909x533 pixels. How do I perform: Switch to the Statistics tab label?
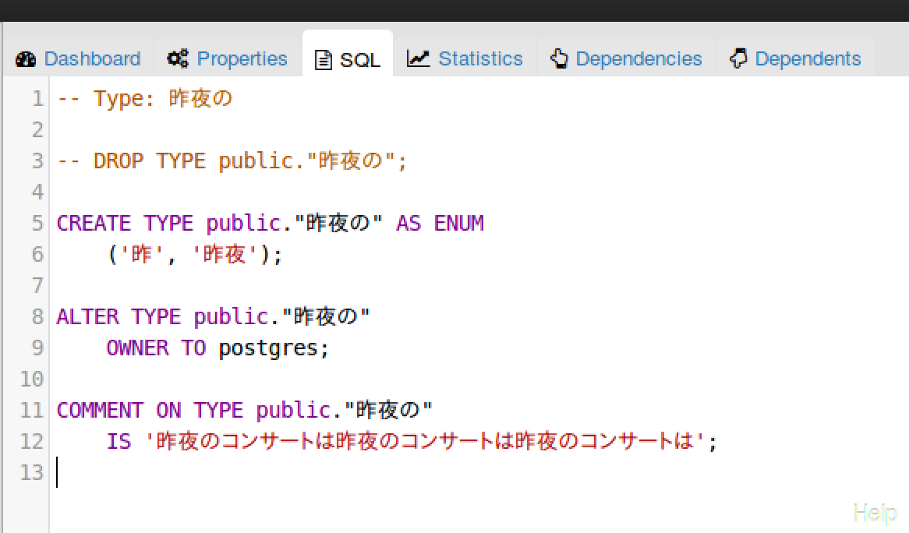(480, 59)
